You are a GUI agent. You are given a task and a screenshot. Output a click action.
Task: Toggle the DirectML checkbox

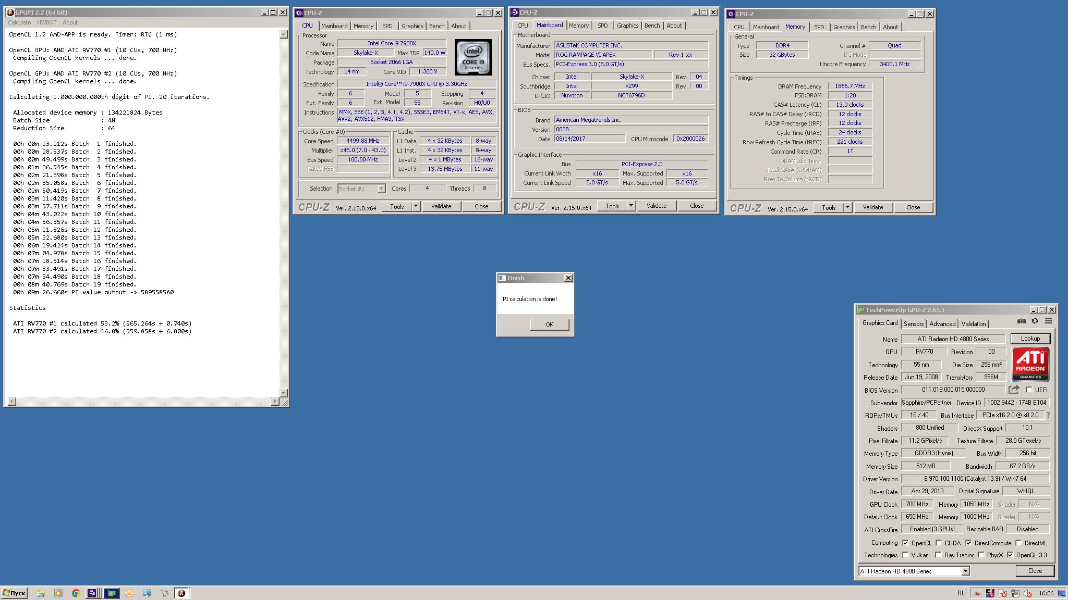[x=1018, y=543]
